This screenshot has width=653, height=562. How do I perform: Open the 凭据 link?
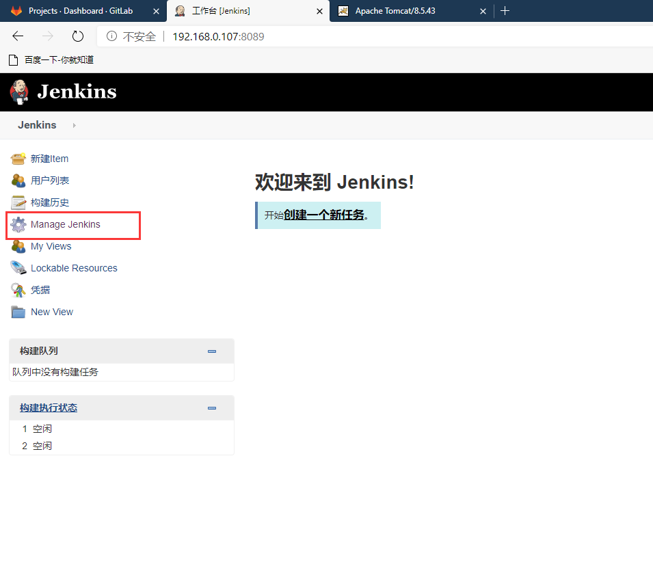tap(40, 290)
